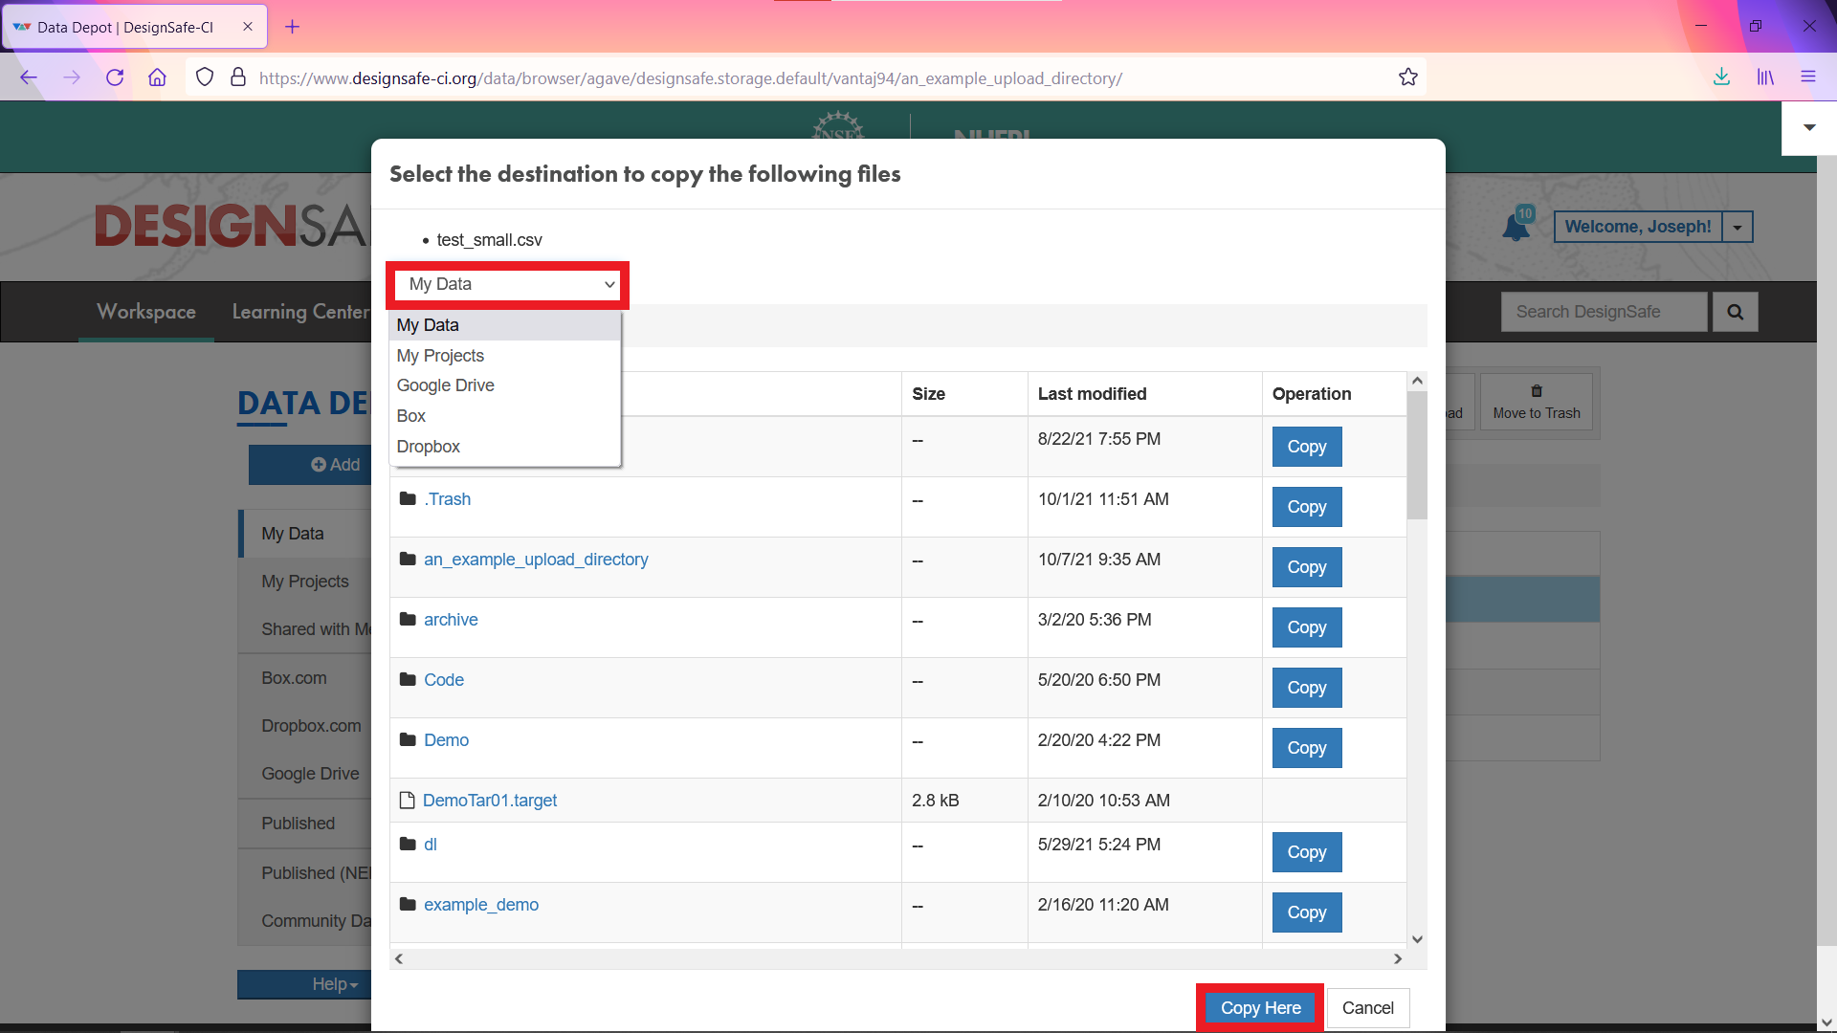Cancel the copy dialog
The height and width of the screenshot is (1033, 1837).
point(1367,1008)
